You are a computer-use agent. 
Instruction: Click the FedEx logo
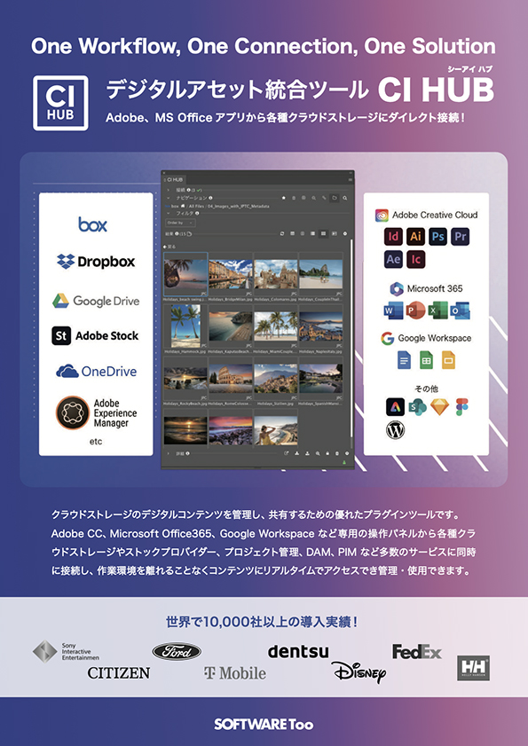point(417,652)
